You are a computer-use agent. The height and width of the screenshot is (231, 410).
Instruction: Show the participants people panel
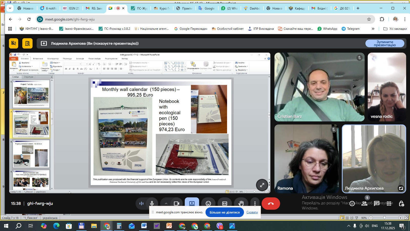[364, 204]
